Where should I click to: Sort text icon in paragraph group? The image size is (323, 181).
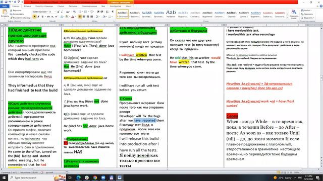coord(107,12)
